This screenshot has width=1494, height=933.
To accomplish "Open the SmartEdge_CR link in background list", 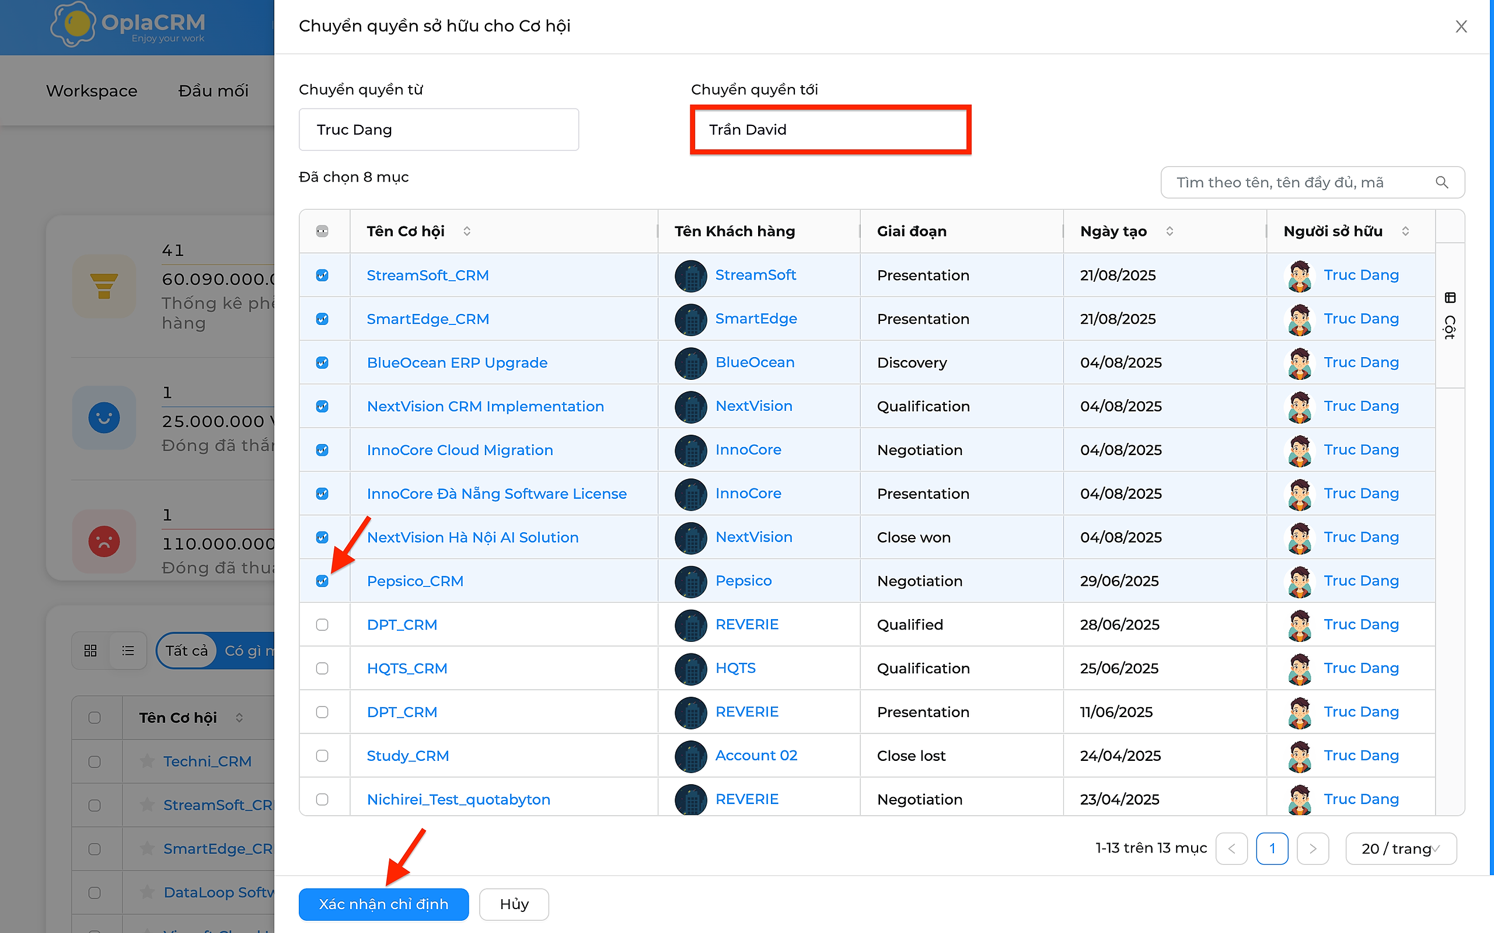I will pyautogui.click(x=218, y=848).
